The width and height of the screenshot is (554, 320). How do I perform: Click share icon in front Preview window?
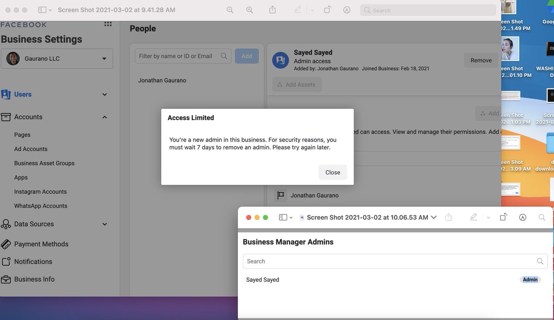pos(448,217)
